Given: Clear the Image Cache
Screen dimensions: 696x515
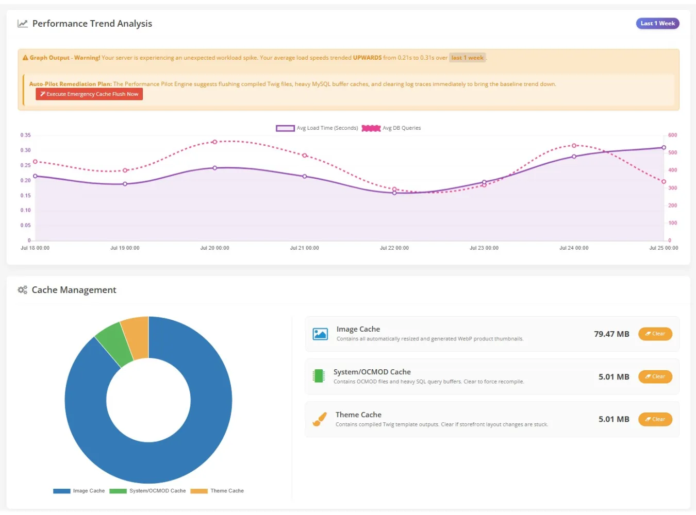Looking at the screenshot, I should [x=655, y=334].
